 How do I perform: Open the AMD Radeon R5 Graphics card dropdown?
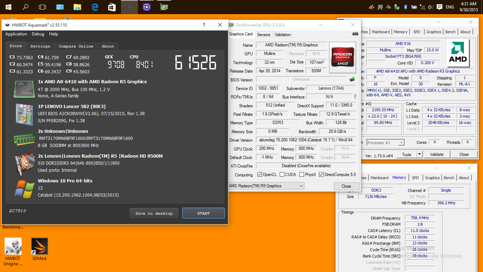click(266, 186)
